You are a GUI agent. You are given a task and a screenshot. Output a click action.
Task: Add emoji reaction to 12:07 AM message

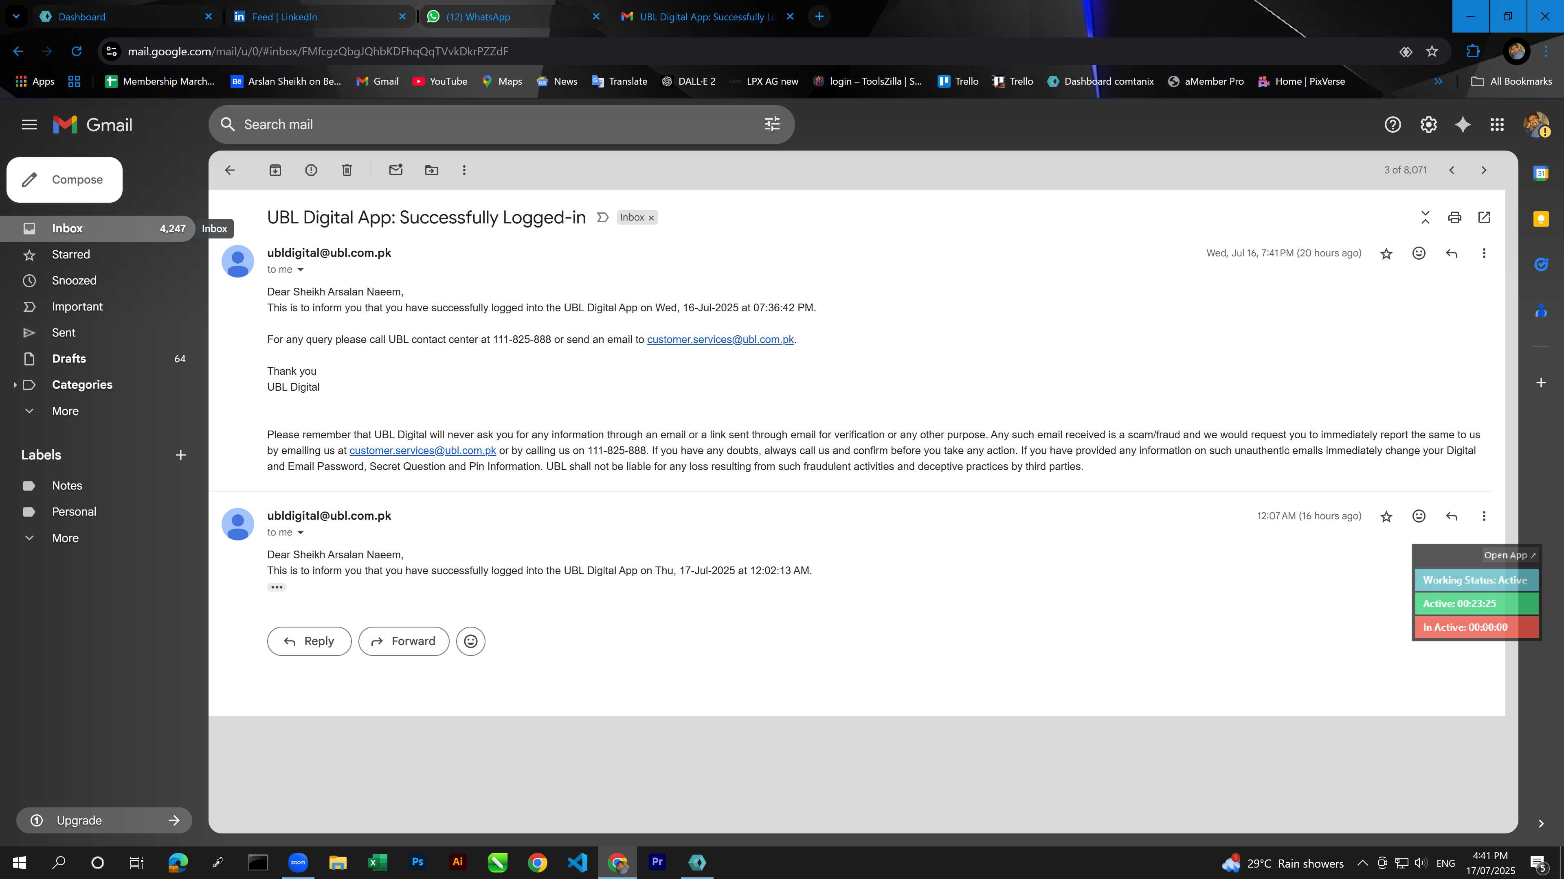pyautogui.click(x=1419, y=516)
